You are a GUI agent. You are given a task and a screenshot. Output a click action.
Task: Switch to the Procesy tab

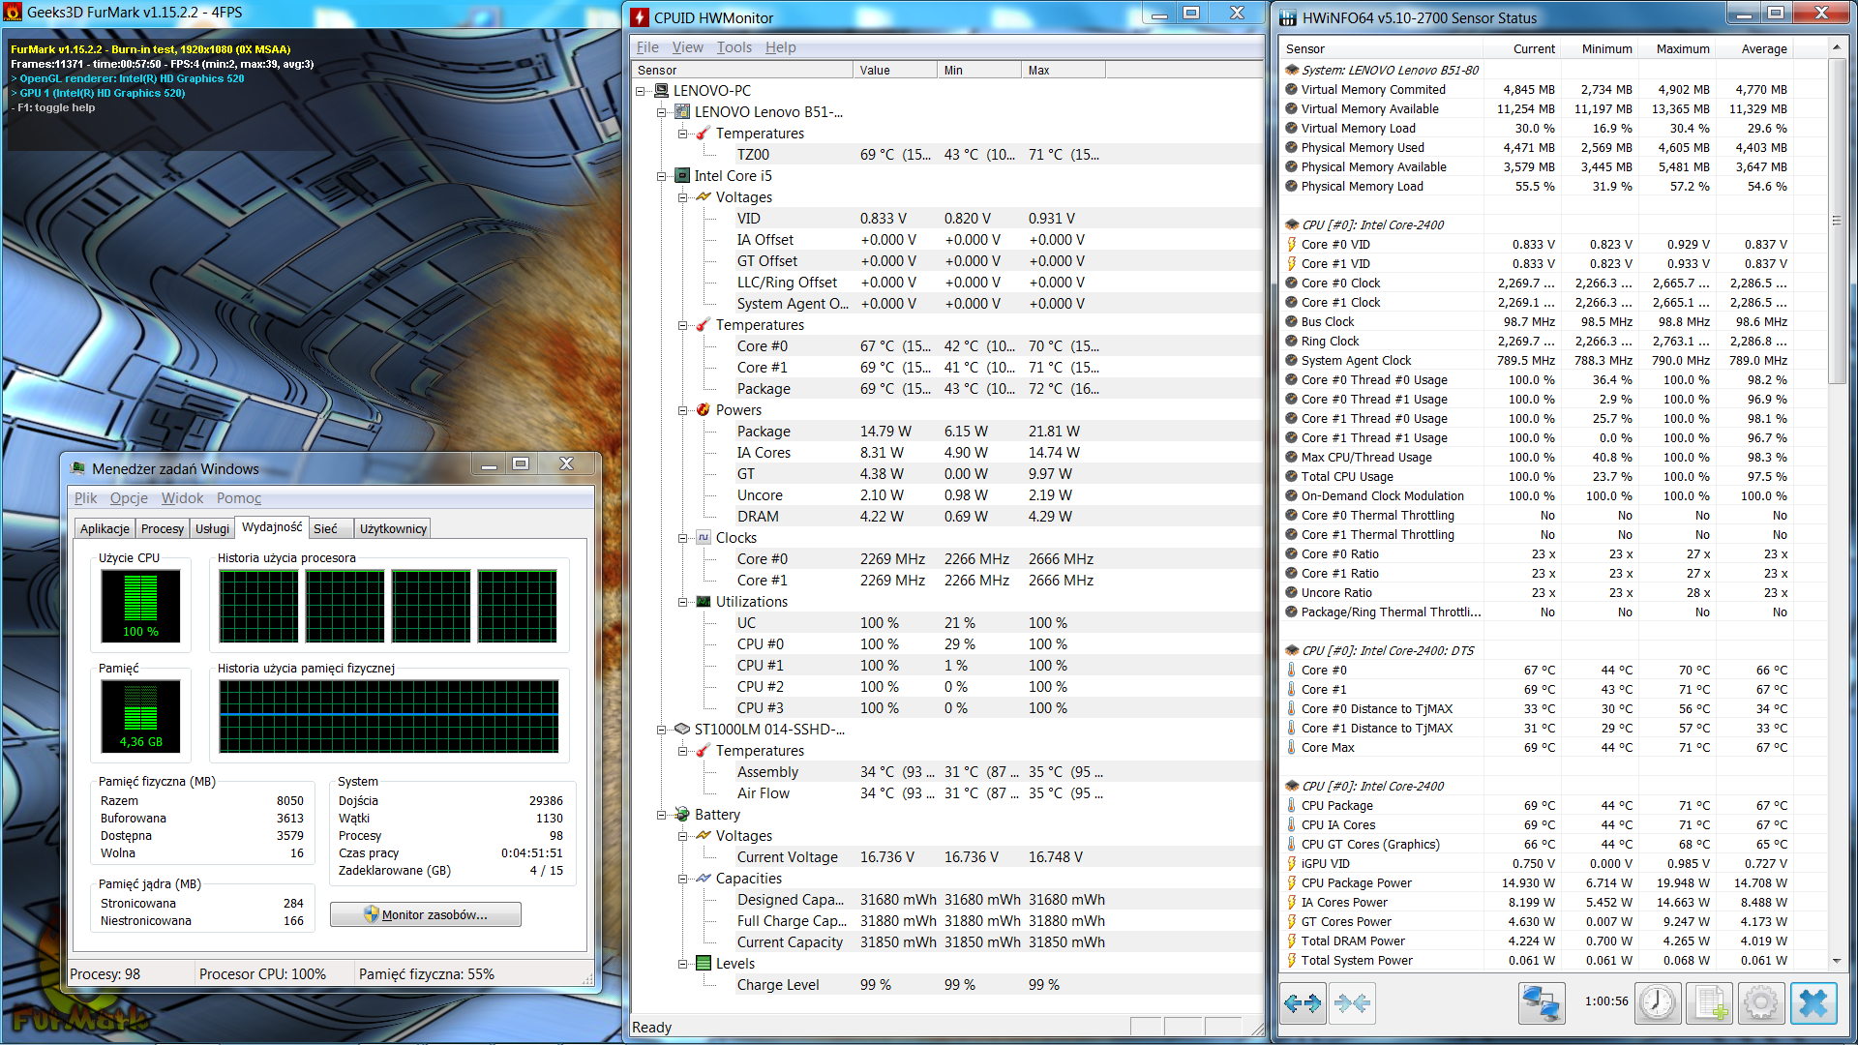(x=162, y=528)
